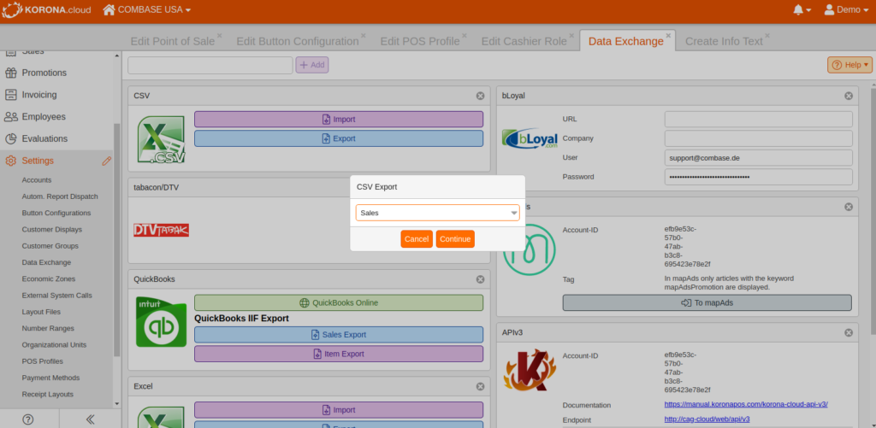Go to Accounts settings

click(x=37, y=180)
